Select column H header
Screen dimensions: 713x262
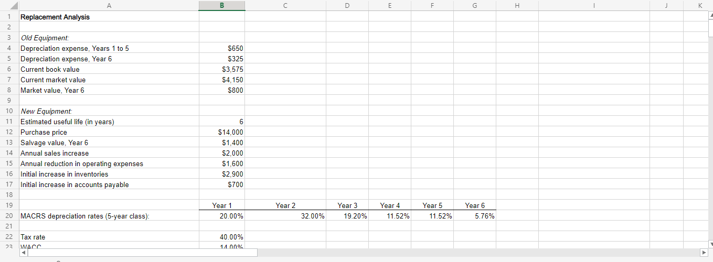(517, 6)
